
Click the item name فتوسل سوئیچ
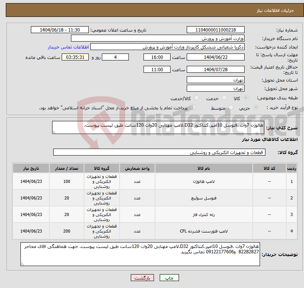pyautogui.click(x=204, y=198)
